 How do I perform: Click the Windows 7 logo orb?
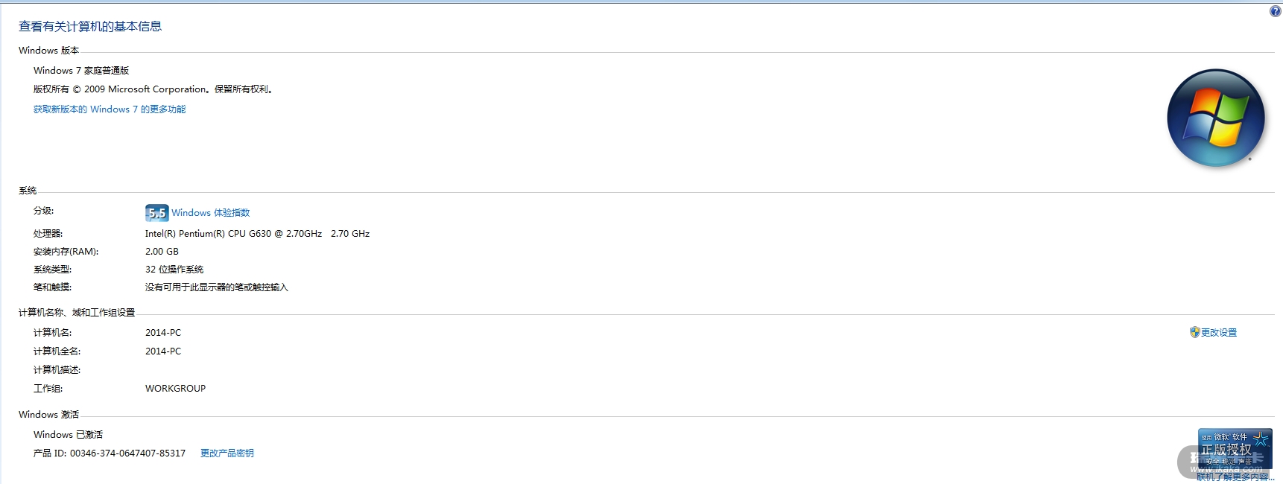pos(1215,118)
